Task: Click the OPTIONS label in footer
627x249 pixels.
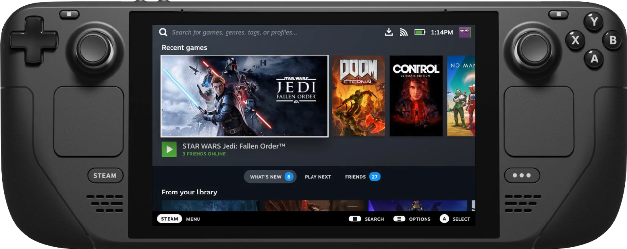Action: [x=420, y=219]
